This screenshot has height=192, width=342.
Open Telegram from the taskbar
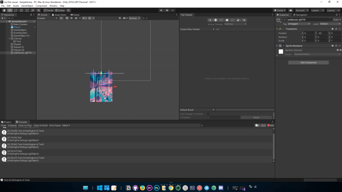click(207, 188)
